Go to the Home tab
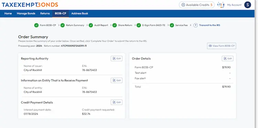Viewport: 258px width, 128px height. coord(8,13)
